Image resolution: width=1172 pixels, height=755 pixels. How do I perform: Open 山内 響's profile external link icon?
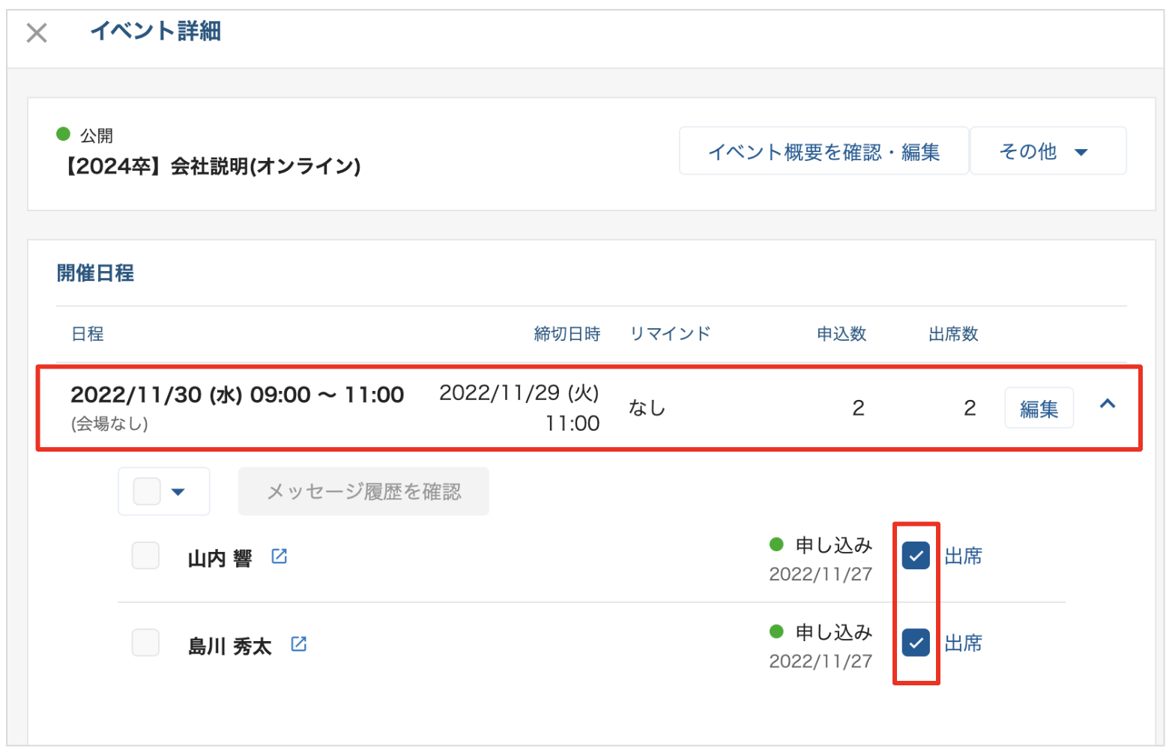click(x=280, y=557)
